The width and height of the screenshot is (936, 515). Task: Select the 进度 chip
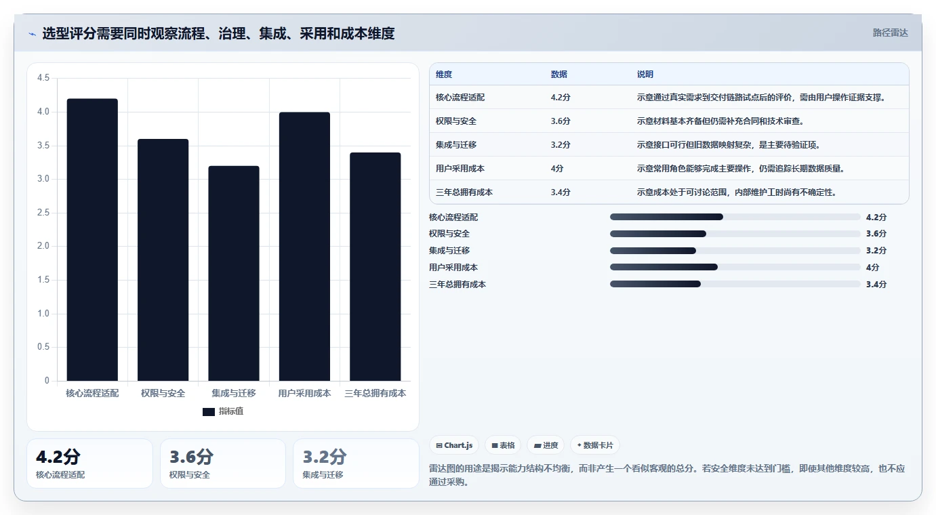point(546,445)
